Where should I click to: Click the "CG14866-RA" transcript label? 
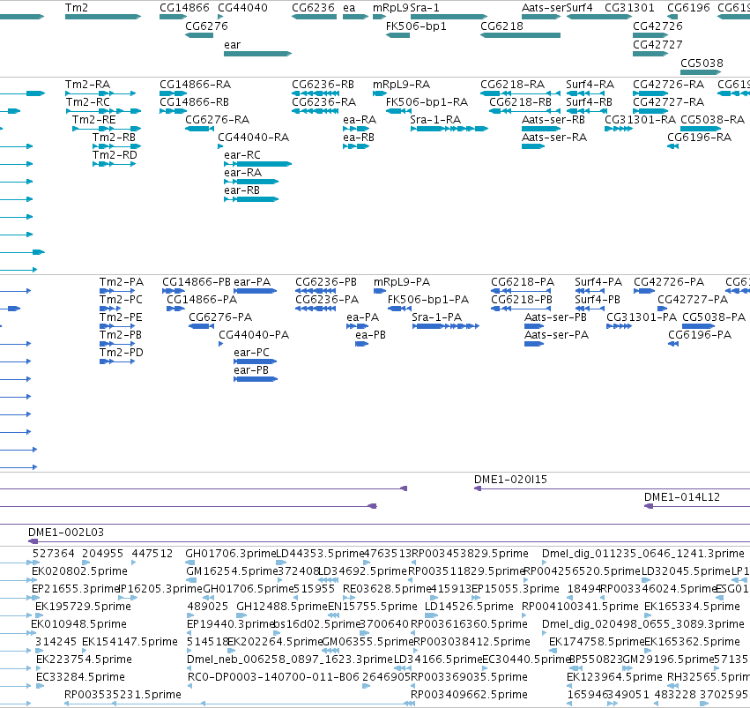point(195,85)
